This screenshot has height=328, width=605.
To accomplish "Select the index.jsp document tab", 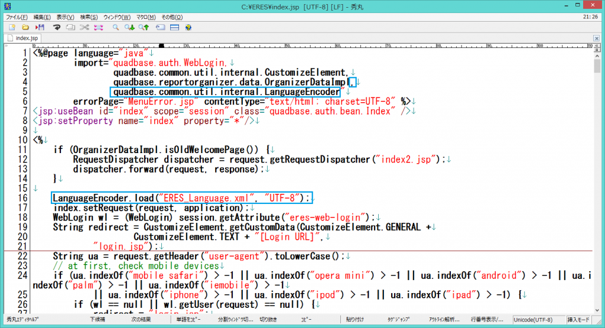I will 27,38.
